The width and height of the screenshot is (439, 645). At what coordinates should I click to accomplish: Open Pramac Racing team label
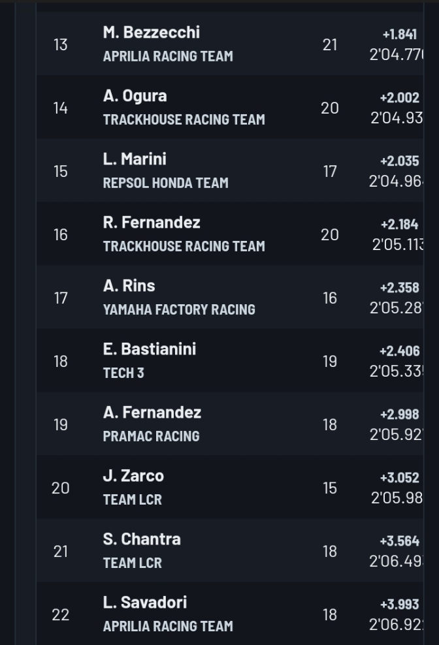[151, 436]
